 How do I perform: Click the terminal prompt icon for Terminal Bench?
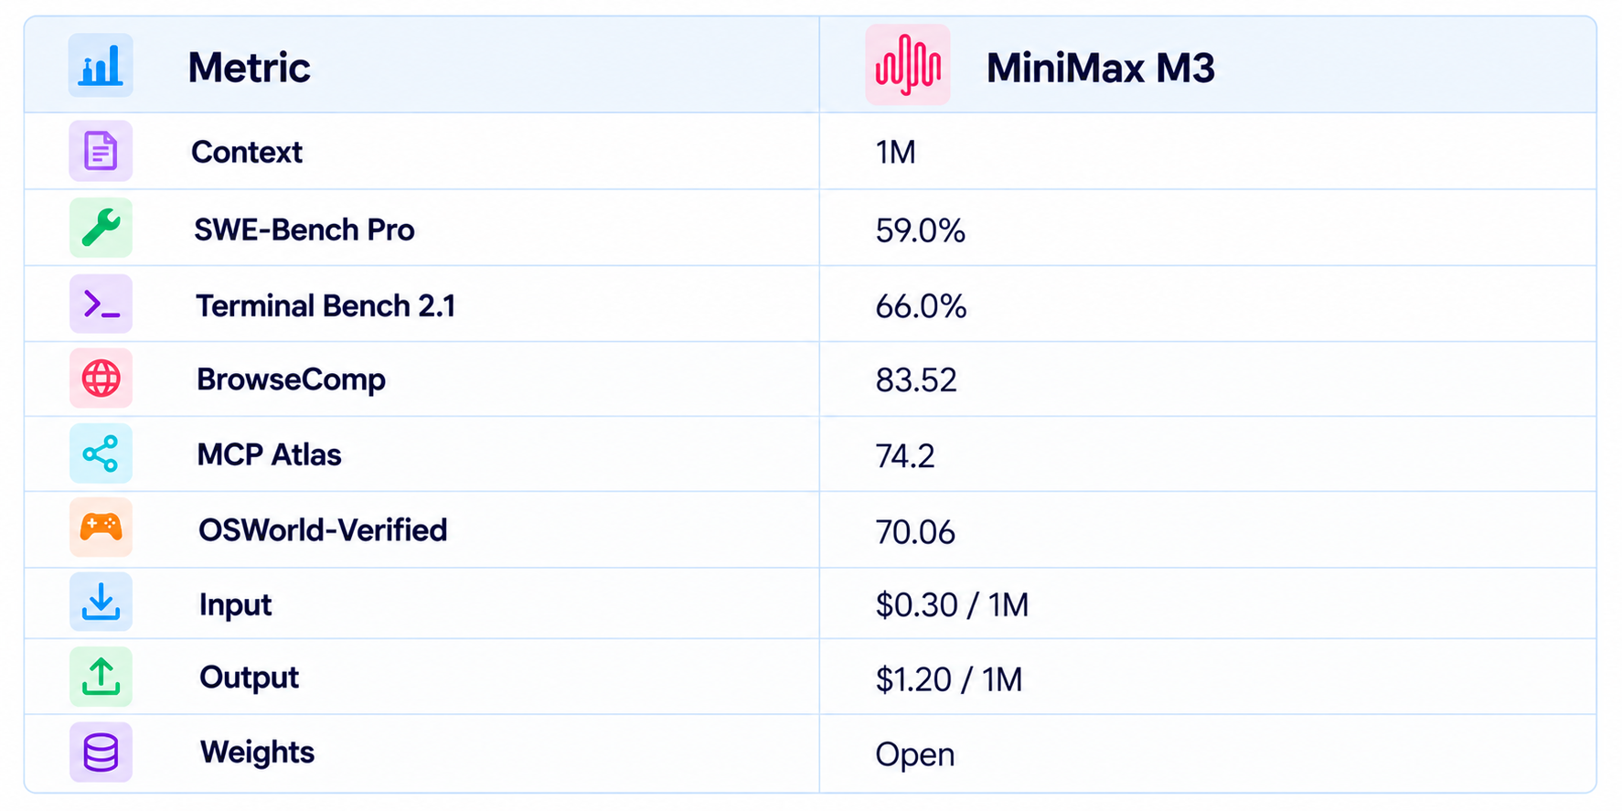point(101,304)
